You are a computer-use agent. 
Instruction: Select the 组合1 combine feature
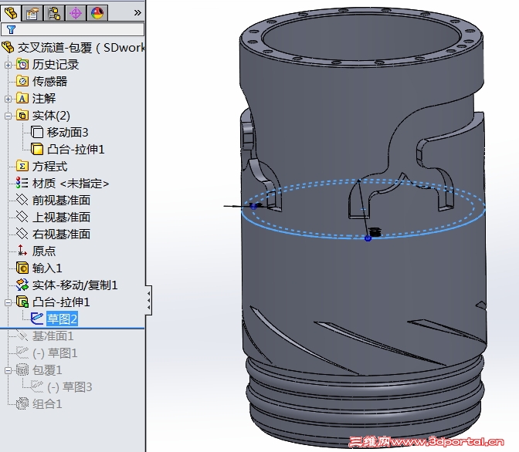pyautogui.click(x=47, y=403)
